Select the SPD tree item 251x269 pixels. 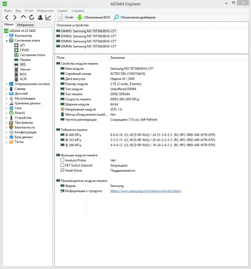pos(22,64)
